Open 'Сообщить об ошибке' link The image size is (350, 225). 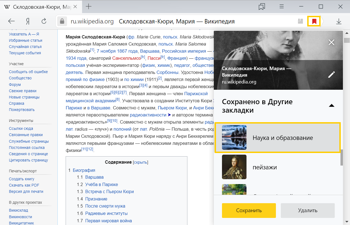pos(28,72)
